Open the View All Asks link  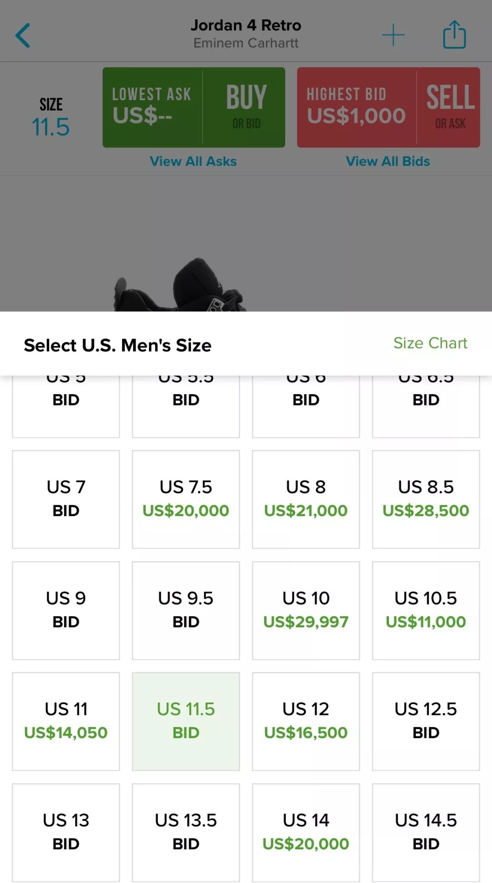tap(193, 162)
